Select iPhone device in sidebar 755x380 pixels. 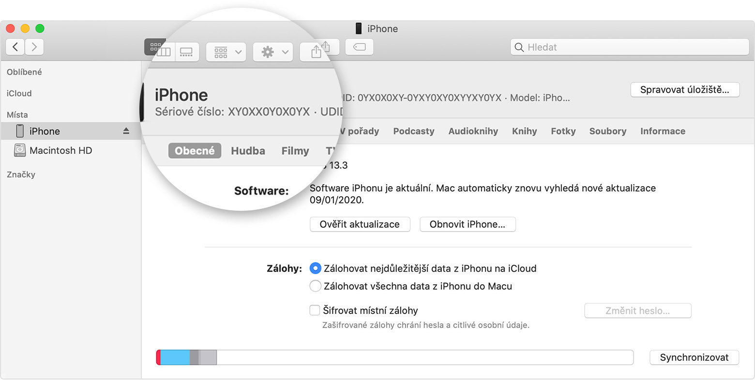pyautogui.click(x=45, y=131)
